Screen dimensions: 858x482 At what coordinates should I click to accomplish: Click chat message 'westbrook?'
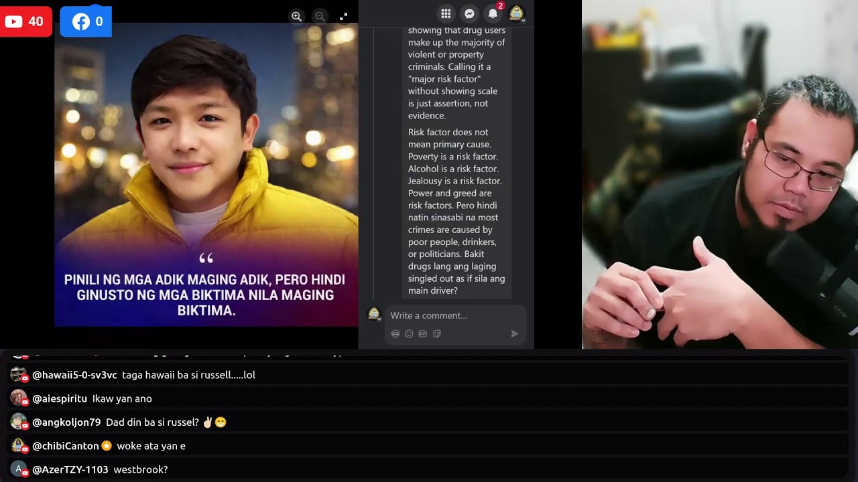pos(141,469)
